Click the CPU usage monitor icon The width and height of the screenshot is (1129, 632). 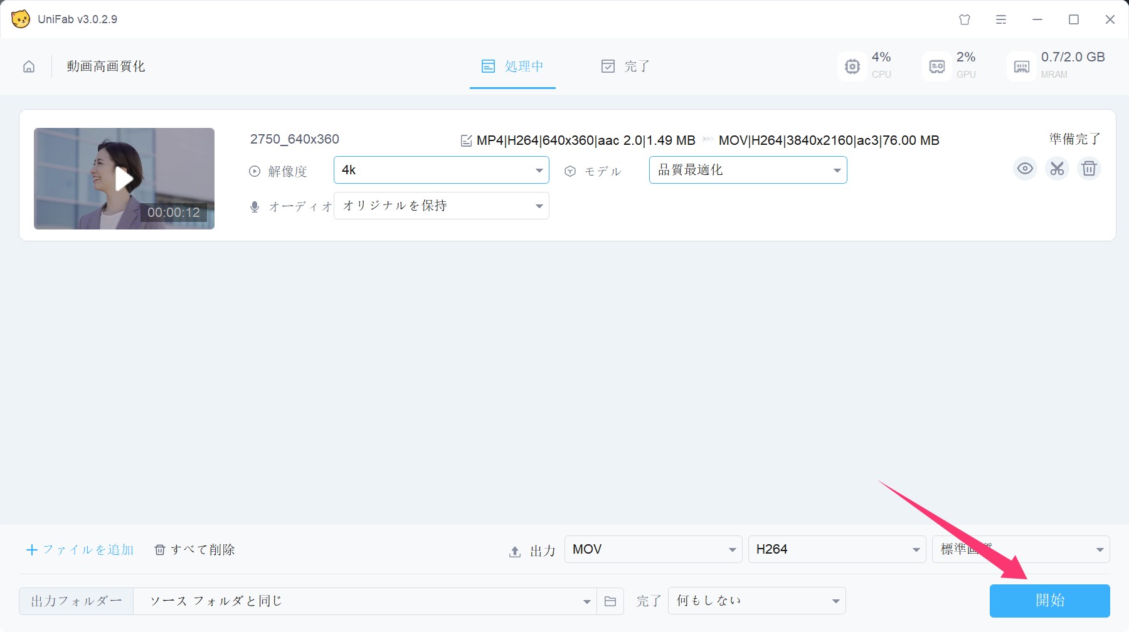[x=852, y=66]
